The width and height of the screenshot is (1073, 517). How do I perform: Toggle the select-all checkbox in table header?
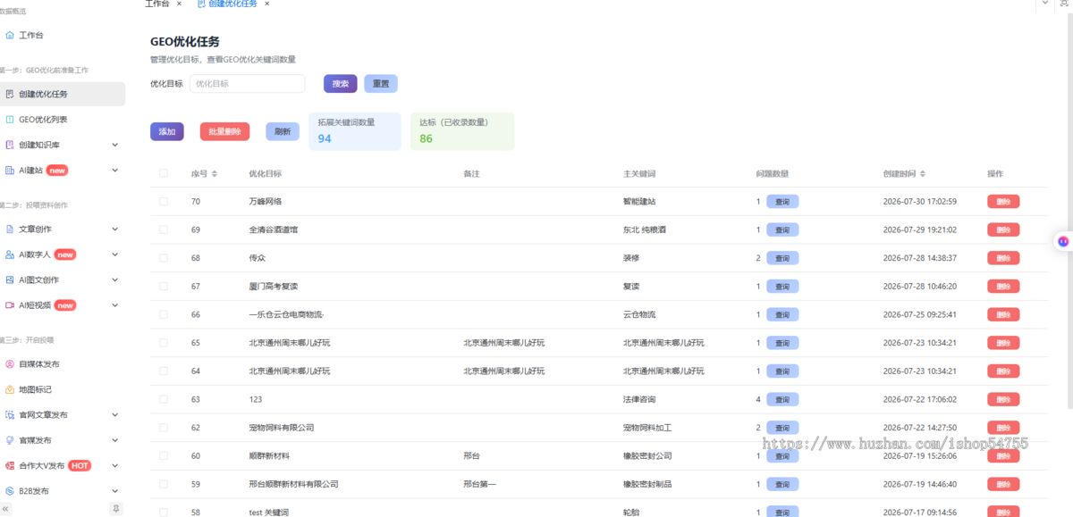[x=164, y=173]
